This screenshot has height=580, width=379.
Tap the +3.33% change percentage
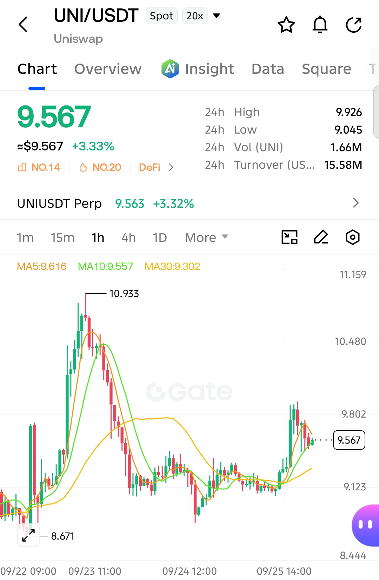(93, 146)
